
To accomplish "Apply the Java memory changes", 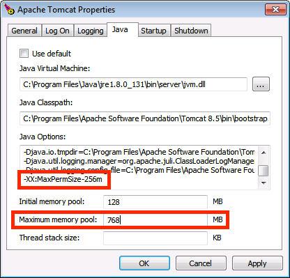I will click(x=257, y=263).
